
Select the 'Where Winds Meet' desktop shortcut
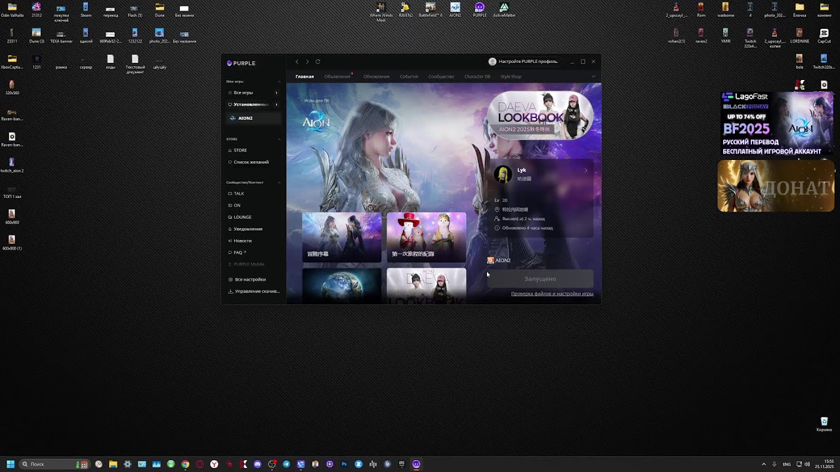(x=381, y=12)
